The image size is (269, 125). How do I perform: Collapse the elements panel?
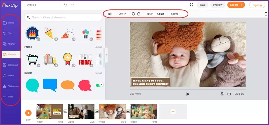pyautogui.click(x=106, y=55)
